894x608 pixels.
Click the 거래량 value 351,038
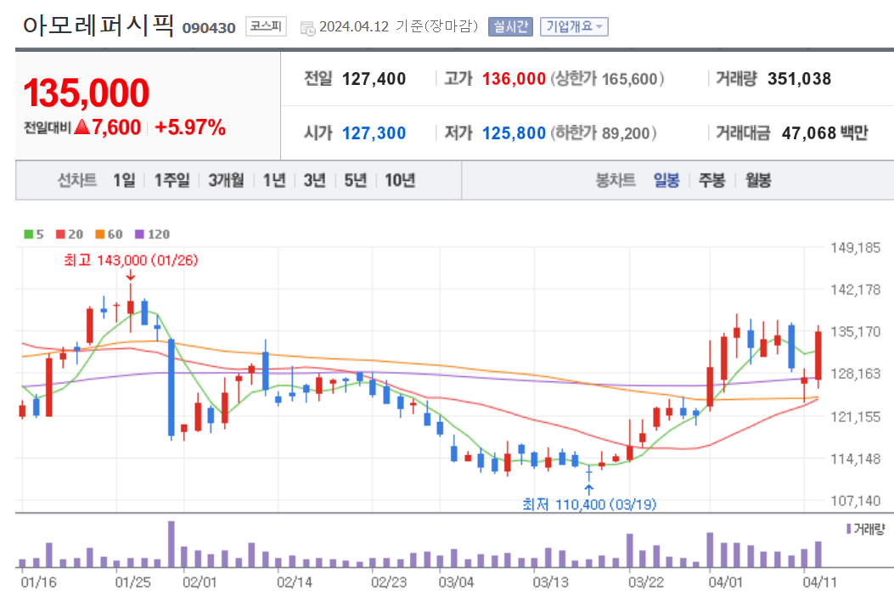800,79
